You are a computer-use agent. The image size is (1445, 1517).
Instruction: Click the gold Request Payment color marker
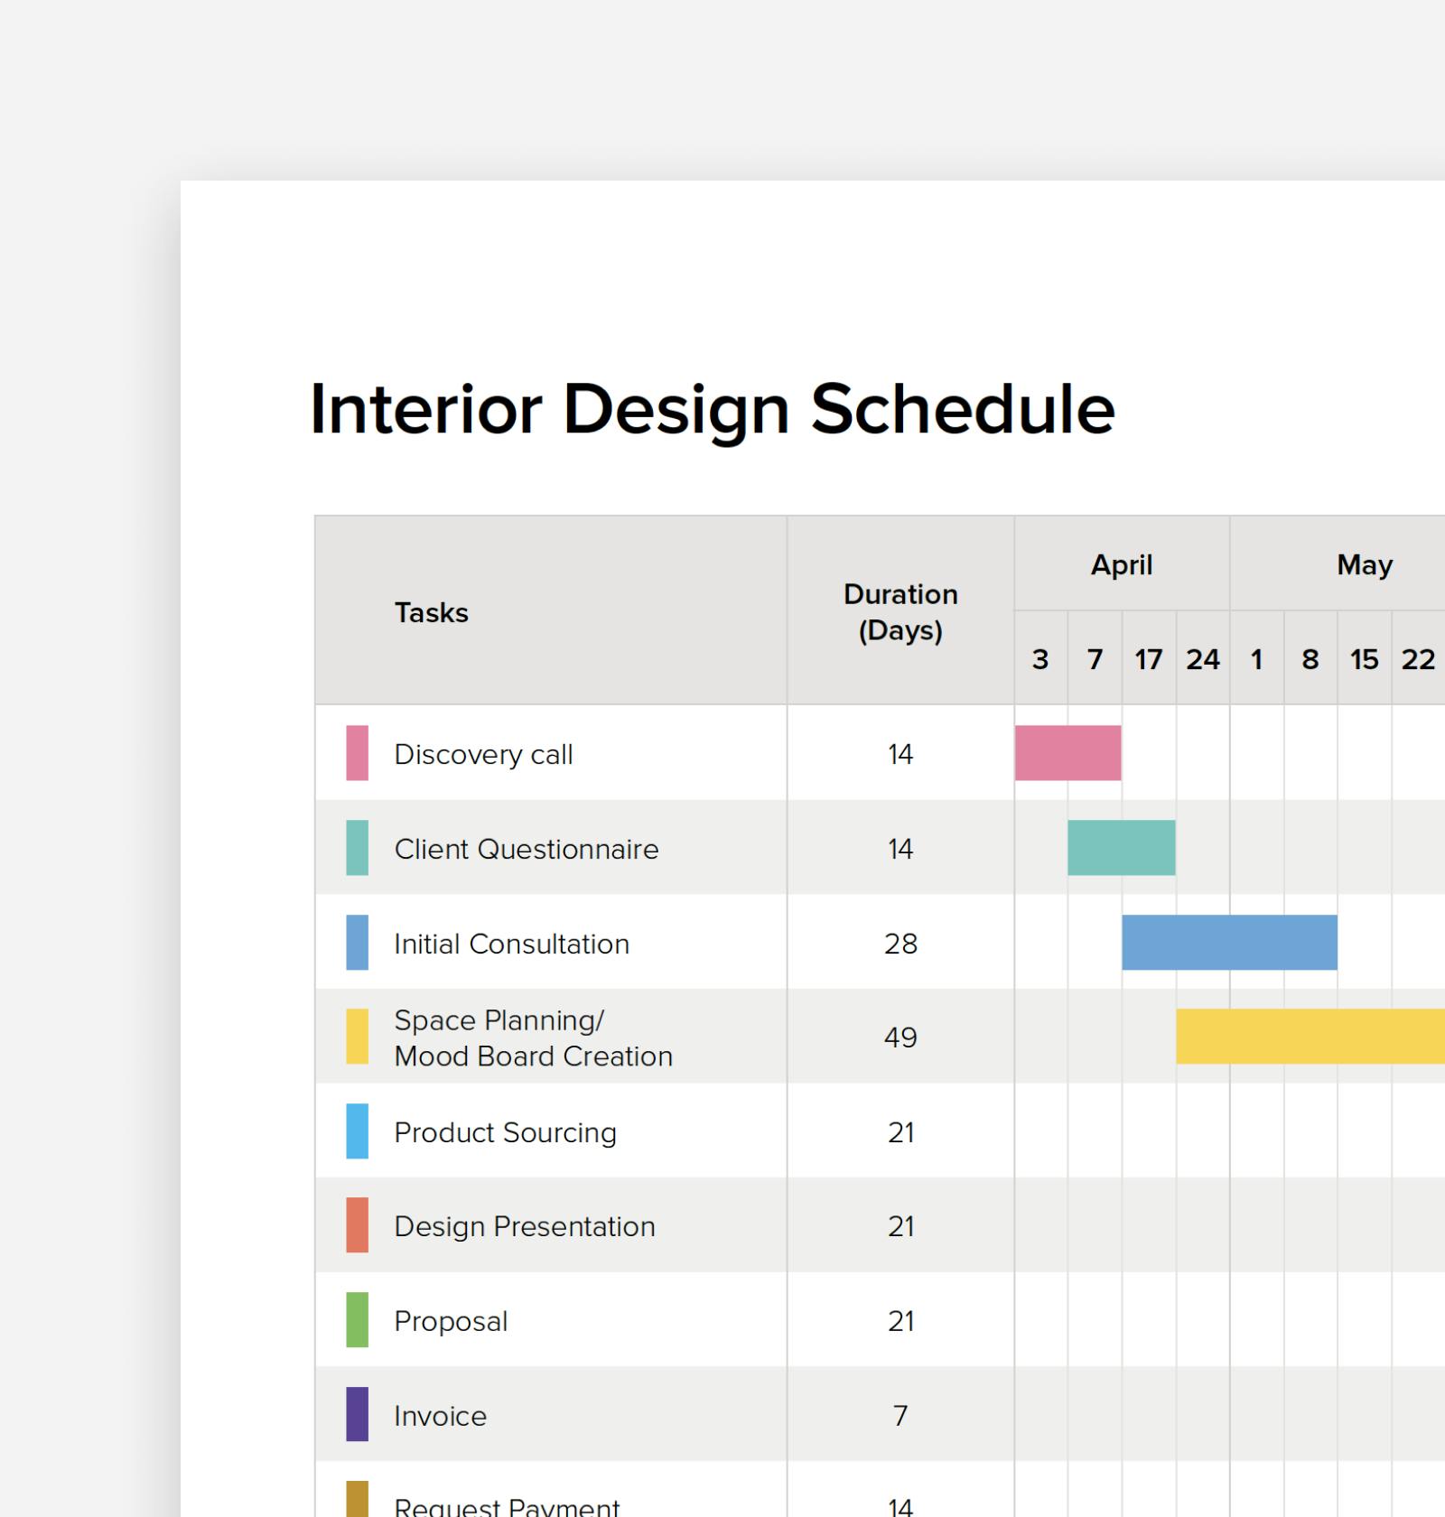tap(356, 1501)
